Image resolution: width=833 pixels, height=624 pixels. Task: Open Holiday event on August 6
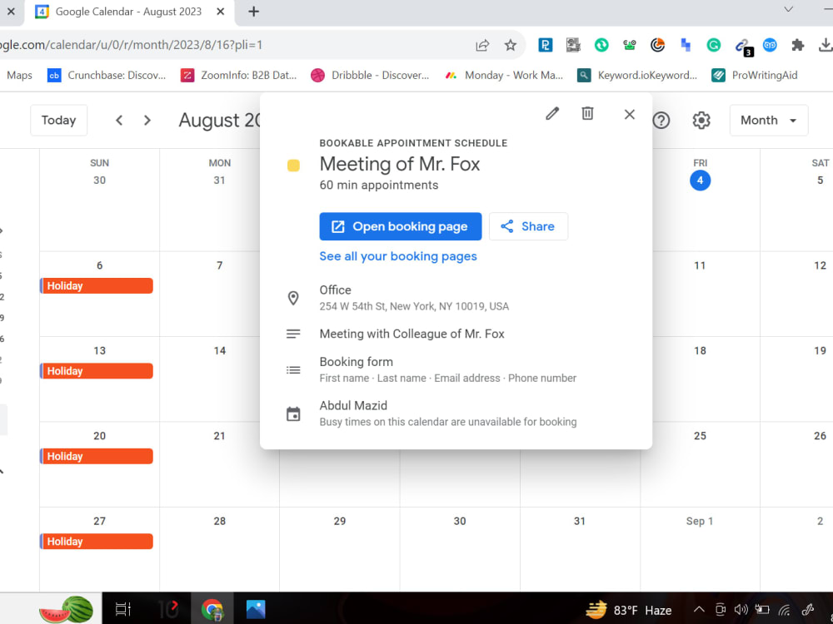tap(97, 286)
